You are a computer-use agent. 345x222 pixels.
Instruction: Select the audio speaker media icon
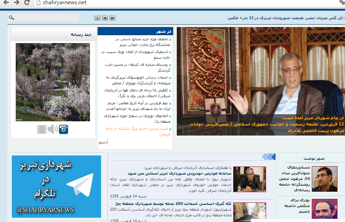click(x=52, y=129)
